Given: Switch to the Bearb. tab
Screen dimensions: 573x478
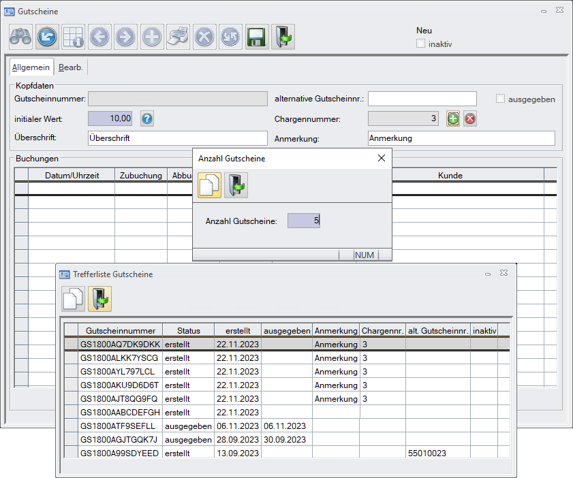Looking at the screenshot, I should pos(71,67).
